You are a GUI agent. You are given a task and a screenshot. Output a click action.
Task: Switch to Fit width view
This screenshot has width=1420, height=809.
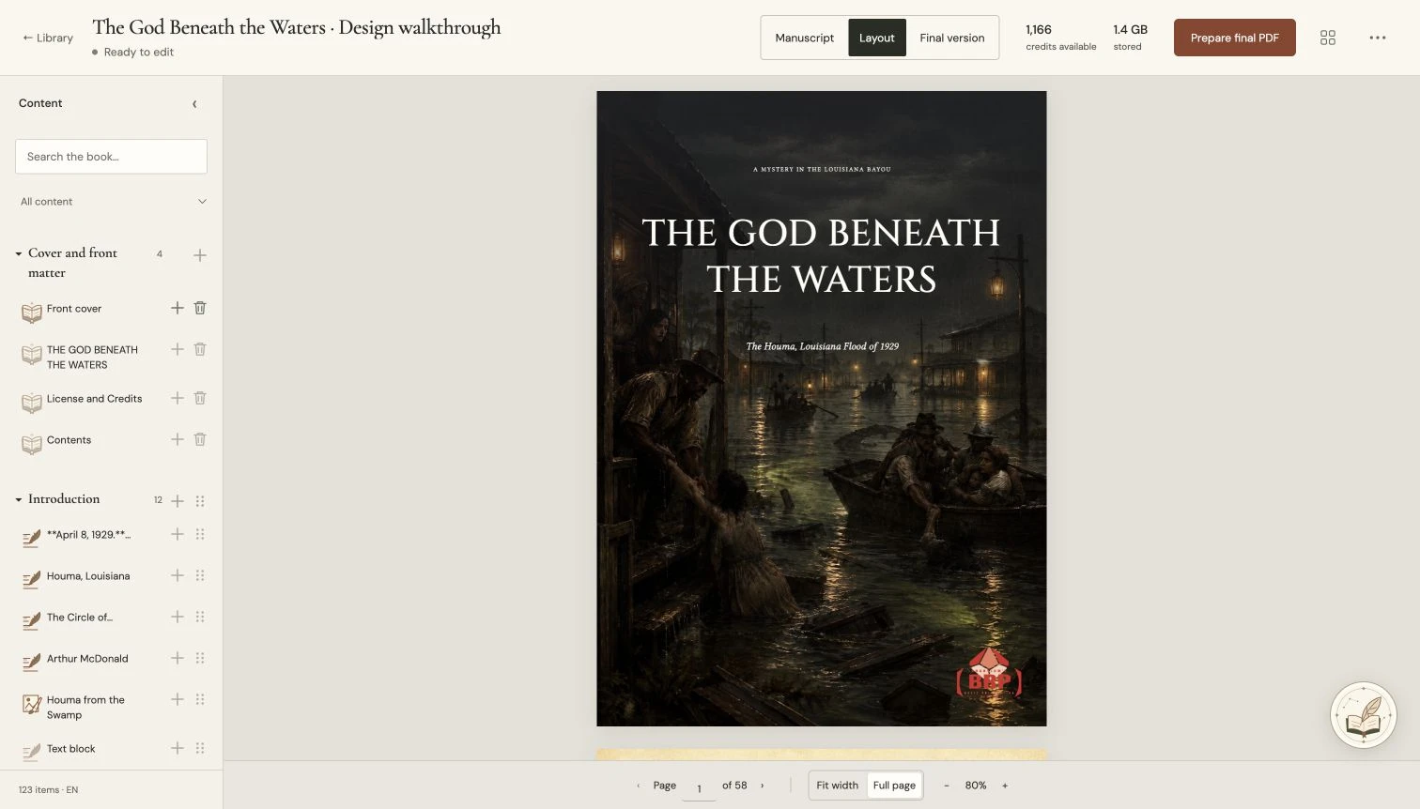coord(838,786)
